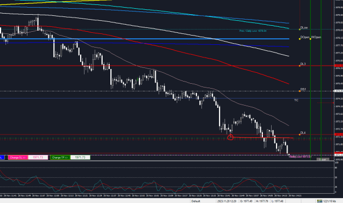Select the TC level label
This screenshot has height=203, width=343.
pos(296,100)
